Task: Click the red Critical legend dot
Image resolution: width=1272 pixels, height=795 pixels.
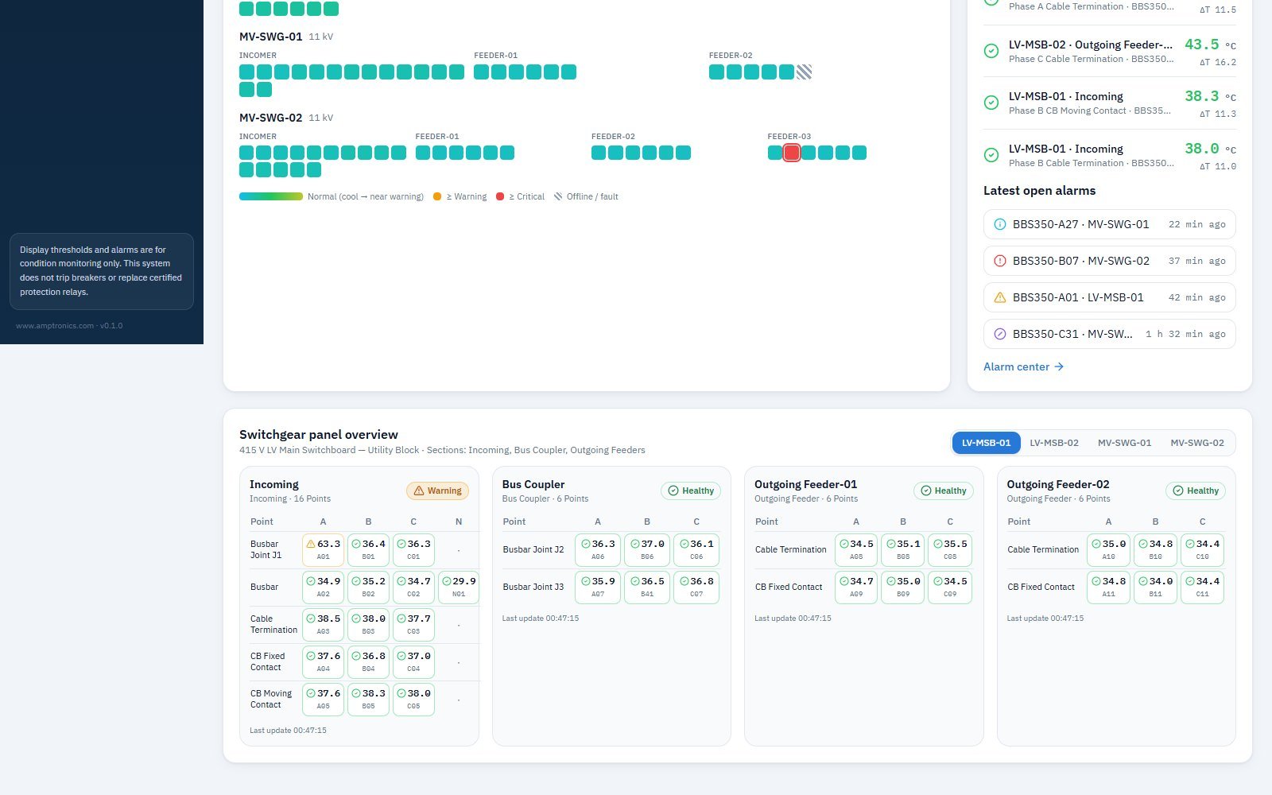Action: 500,196
